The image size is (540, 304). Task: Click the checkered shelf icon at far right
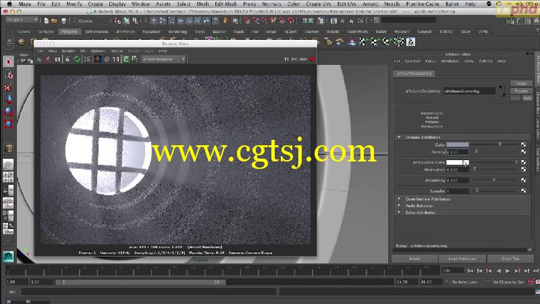click(x=410, y=42)
